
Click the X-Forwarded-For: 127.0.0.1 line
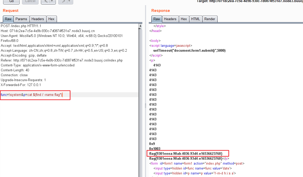click(21, 85)
